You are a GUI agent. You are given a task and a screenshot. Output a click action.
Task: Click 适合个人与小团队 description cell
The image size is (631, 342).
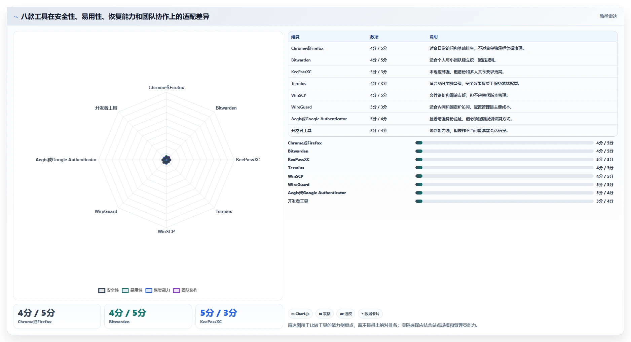[x=463, y=60]
